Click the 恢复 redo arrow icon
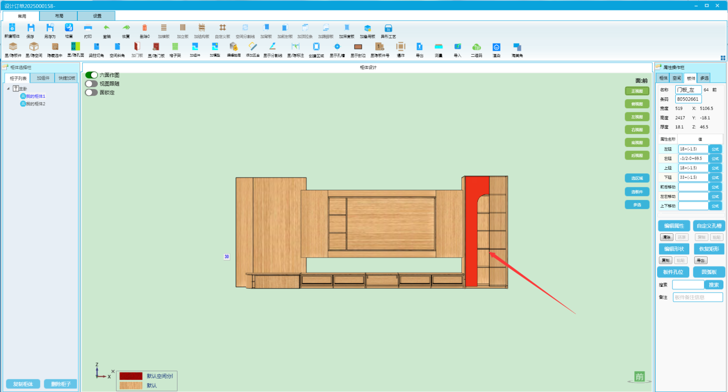This screenshot has height=392, width=728. pyautogui.click(x=126, y=28)
